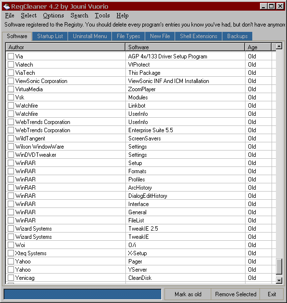287x303 pixels.
Task: Tick the checkbox for Viatech VtProtect
Action: 11,64
